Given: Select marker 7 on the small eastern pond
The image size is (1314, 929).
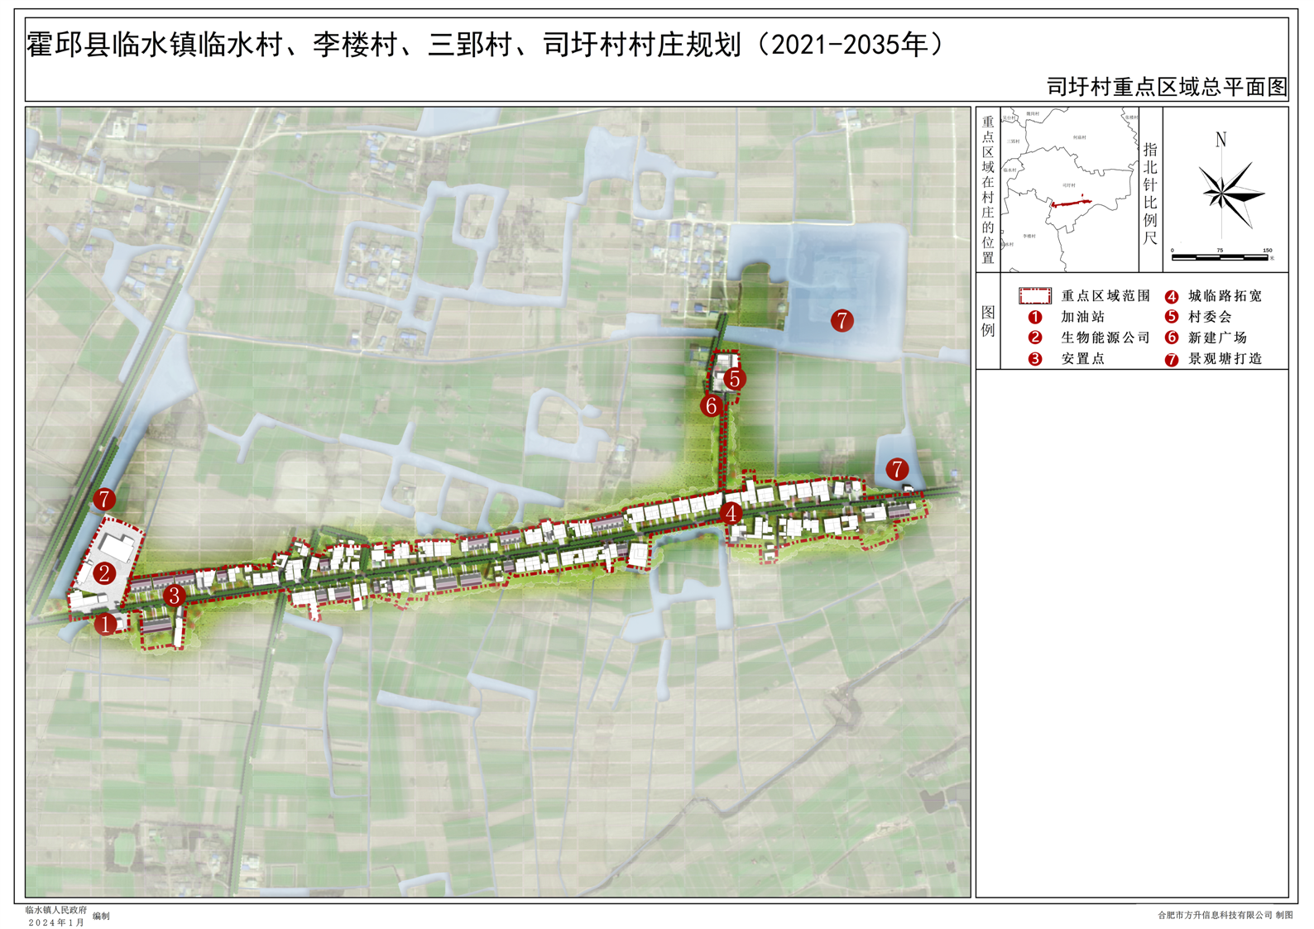Looking at the screenshot, I should (897, 470).
